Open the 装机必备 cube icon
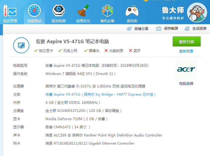 107,12
